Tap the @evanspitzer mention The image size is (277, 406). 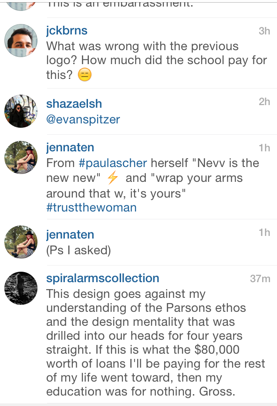pos(83,119)
